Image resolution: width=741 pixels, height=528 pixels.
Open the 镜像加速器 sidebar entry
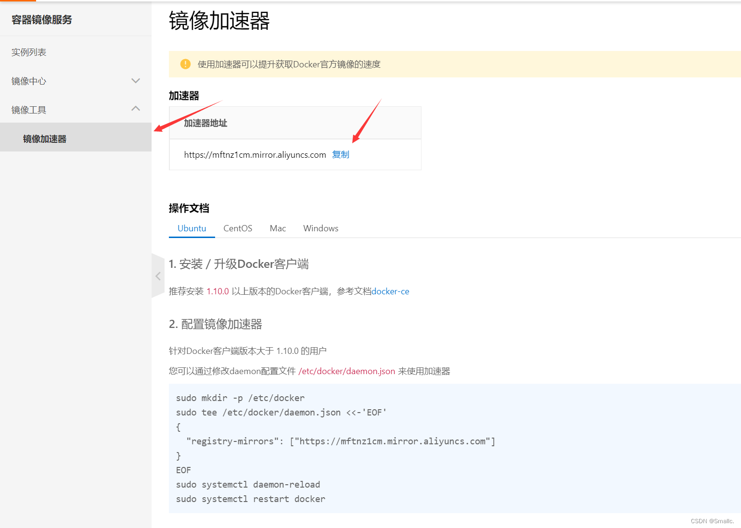(44, 138)
